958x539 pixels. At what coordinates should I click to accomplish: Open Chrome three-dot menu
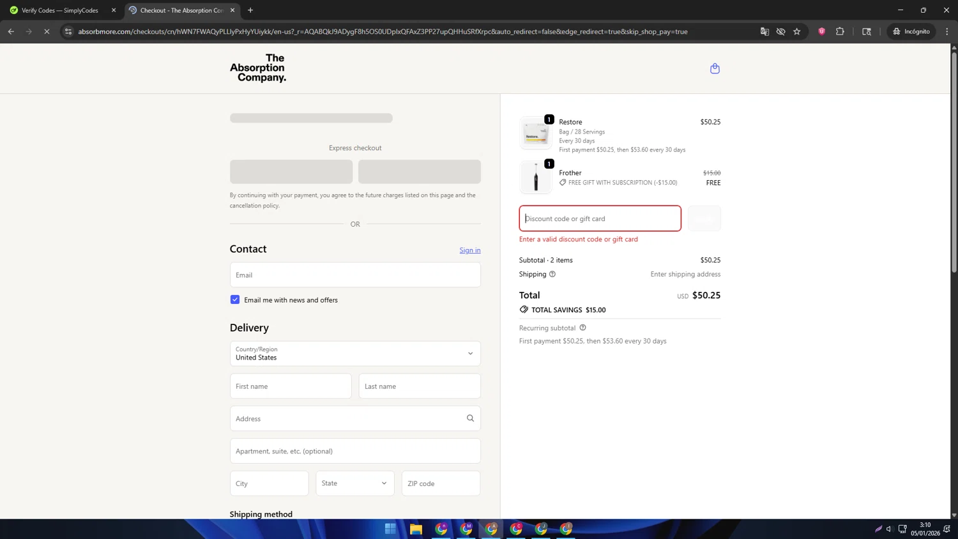[x=947, y=31]
